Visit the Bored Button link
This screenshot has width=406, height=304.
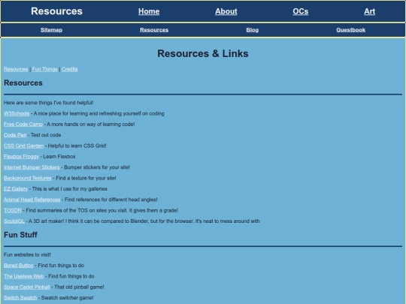[19, 266]
